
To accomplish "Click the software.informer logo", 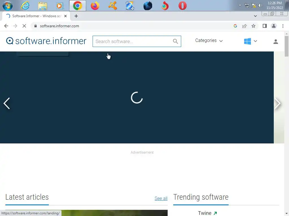I will pos(46,41).
